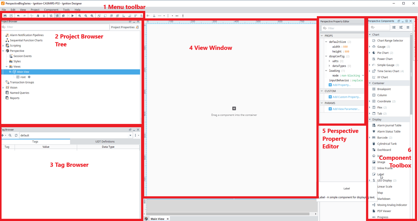418x221 pixels.
Task: Open the Tools menu
Action: click(x=66, y=10)
